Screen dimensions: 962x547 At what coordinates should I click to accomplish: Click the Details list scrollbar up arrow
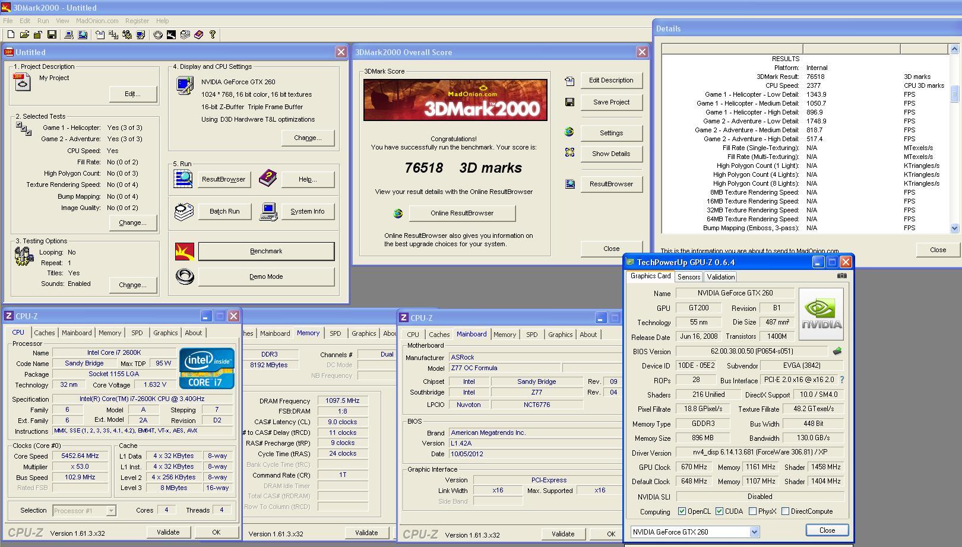point(954,49)
